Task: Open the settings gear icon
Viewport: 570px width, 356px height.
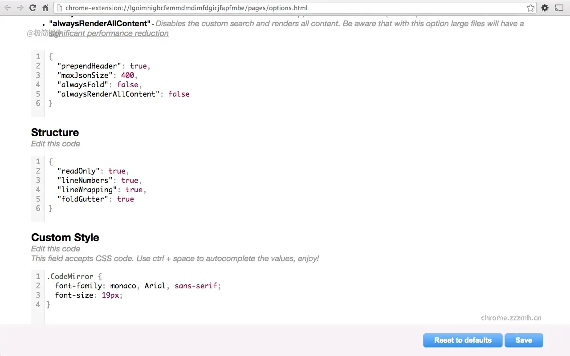Action: pyautogui.click(x=545, y=8)
